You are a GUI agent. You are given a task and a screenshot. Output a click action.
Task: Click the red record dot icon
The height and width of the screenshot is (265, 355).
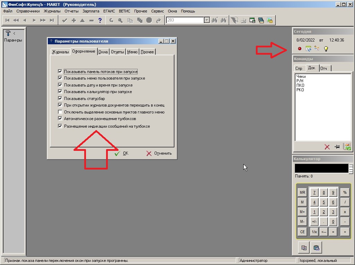[x=300, y=49]
